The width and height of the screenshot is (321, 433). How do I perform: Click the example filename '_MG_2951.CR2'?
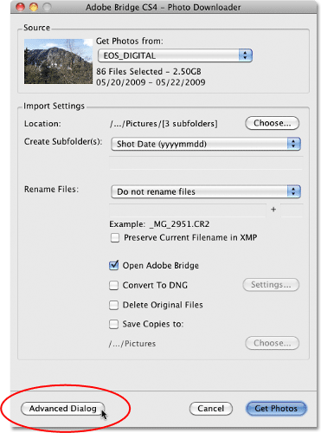pos(179,224)
